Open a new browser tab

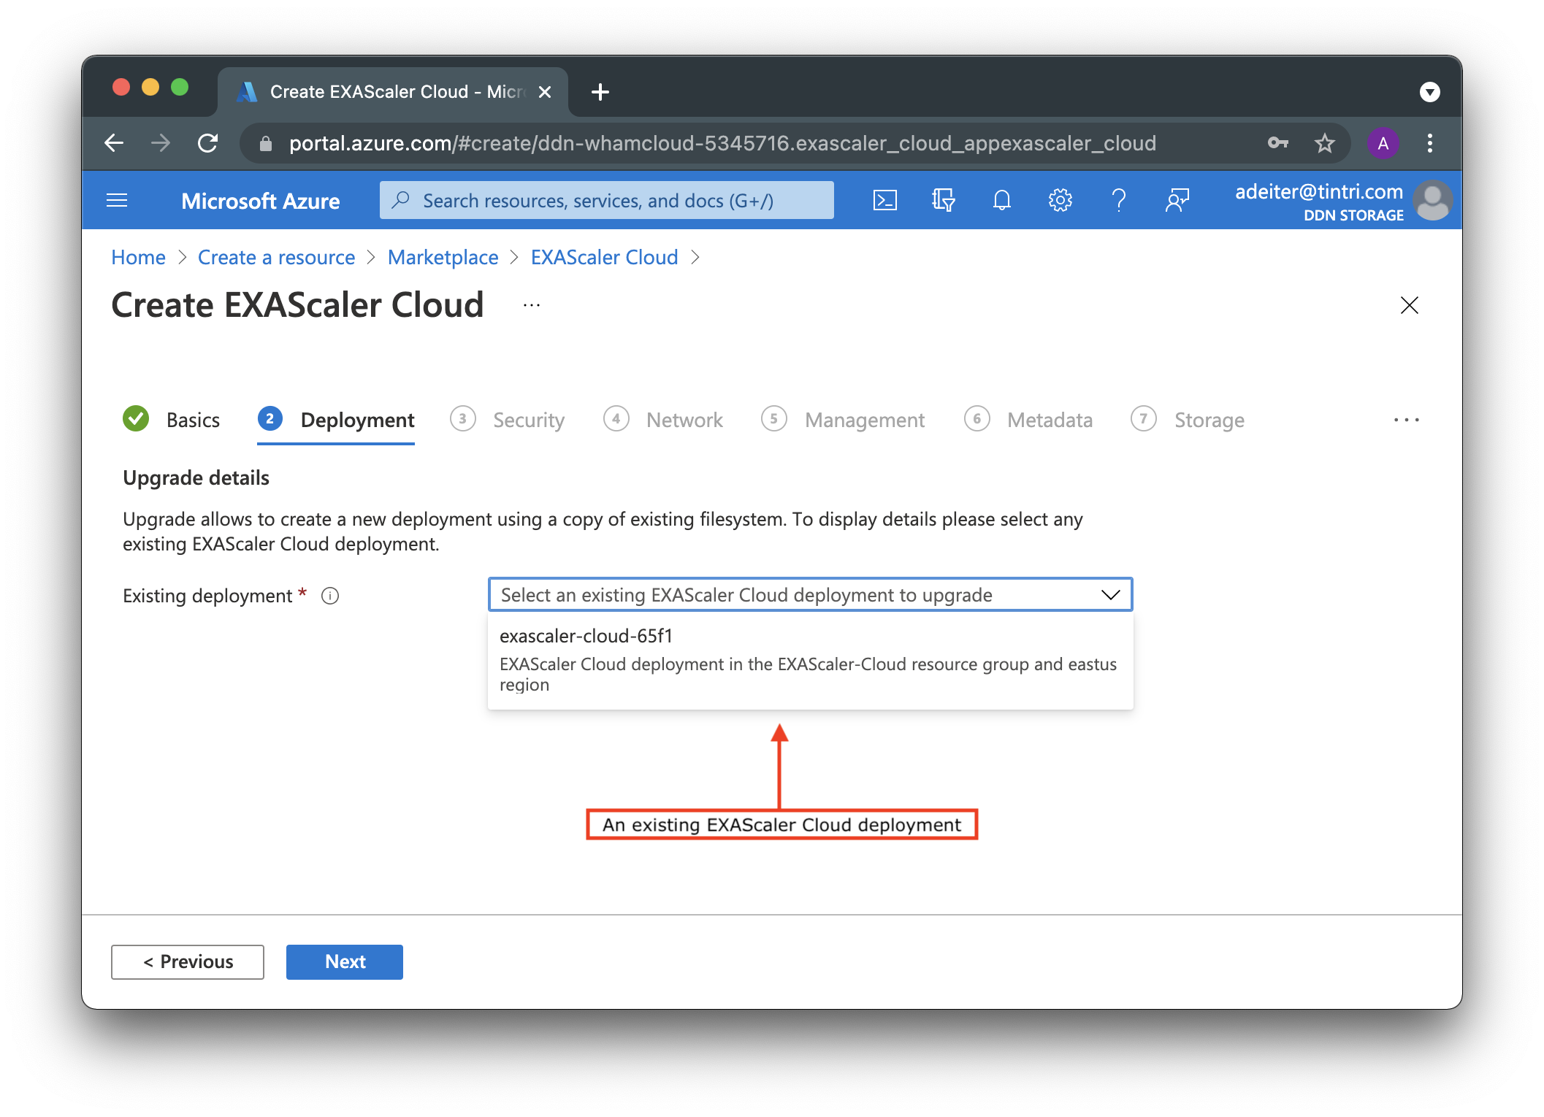click(x=600, y=92)
